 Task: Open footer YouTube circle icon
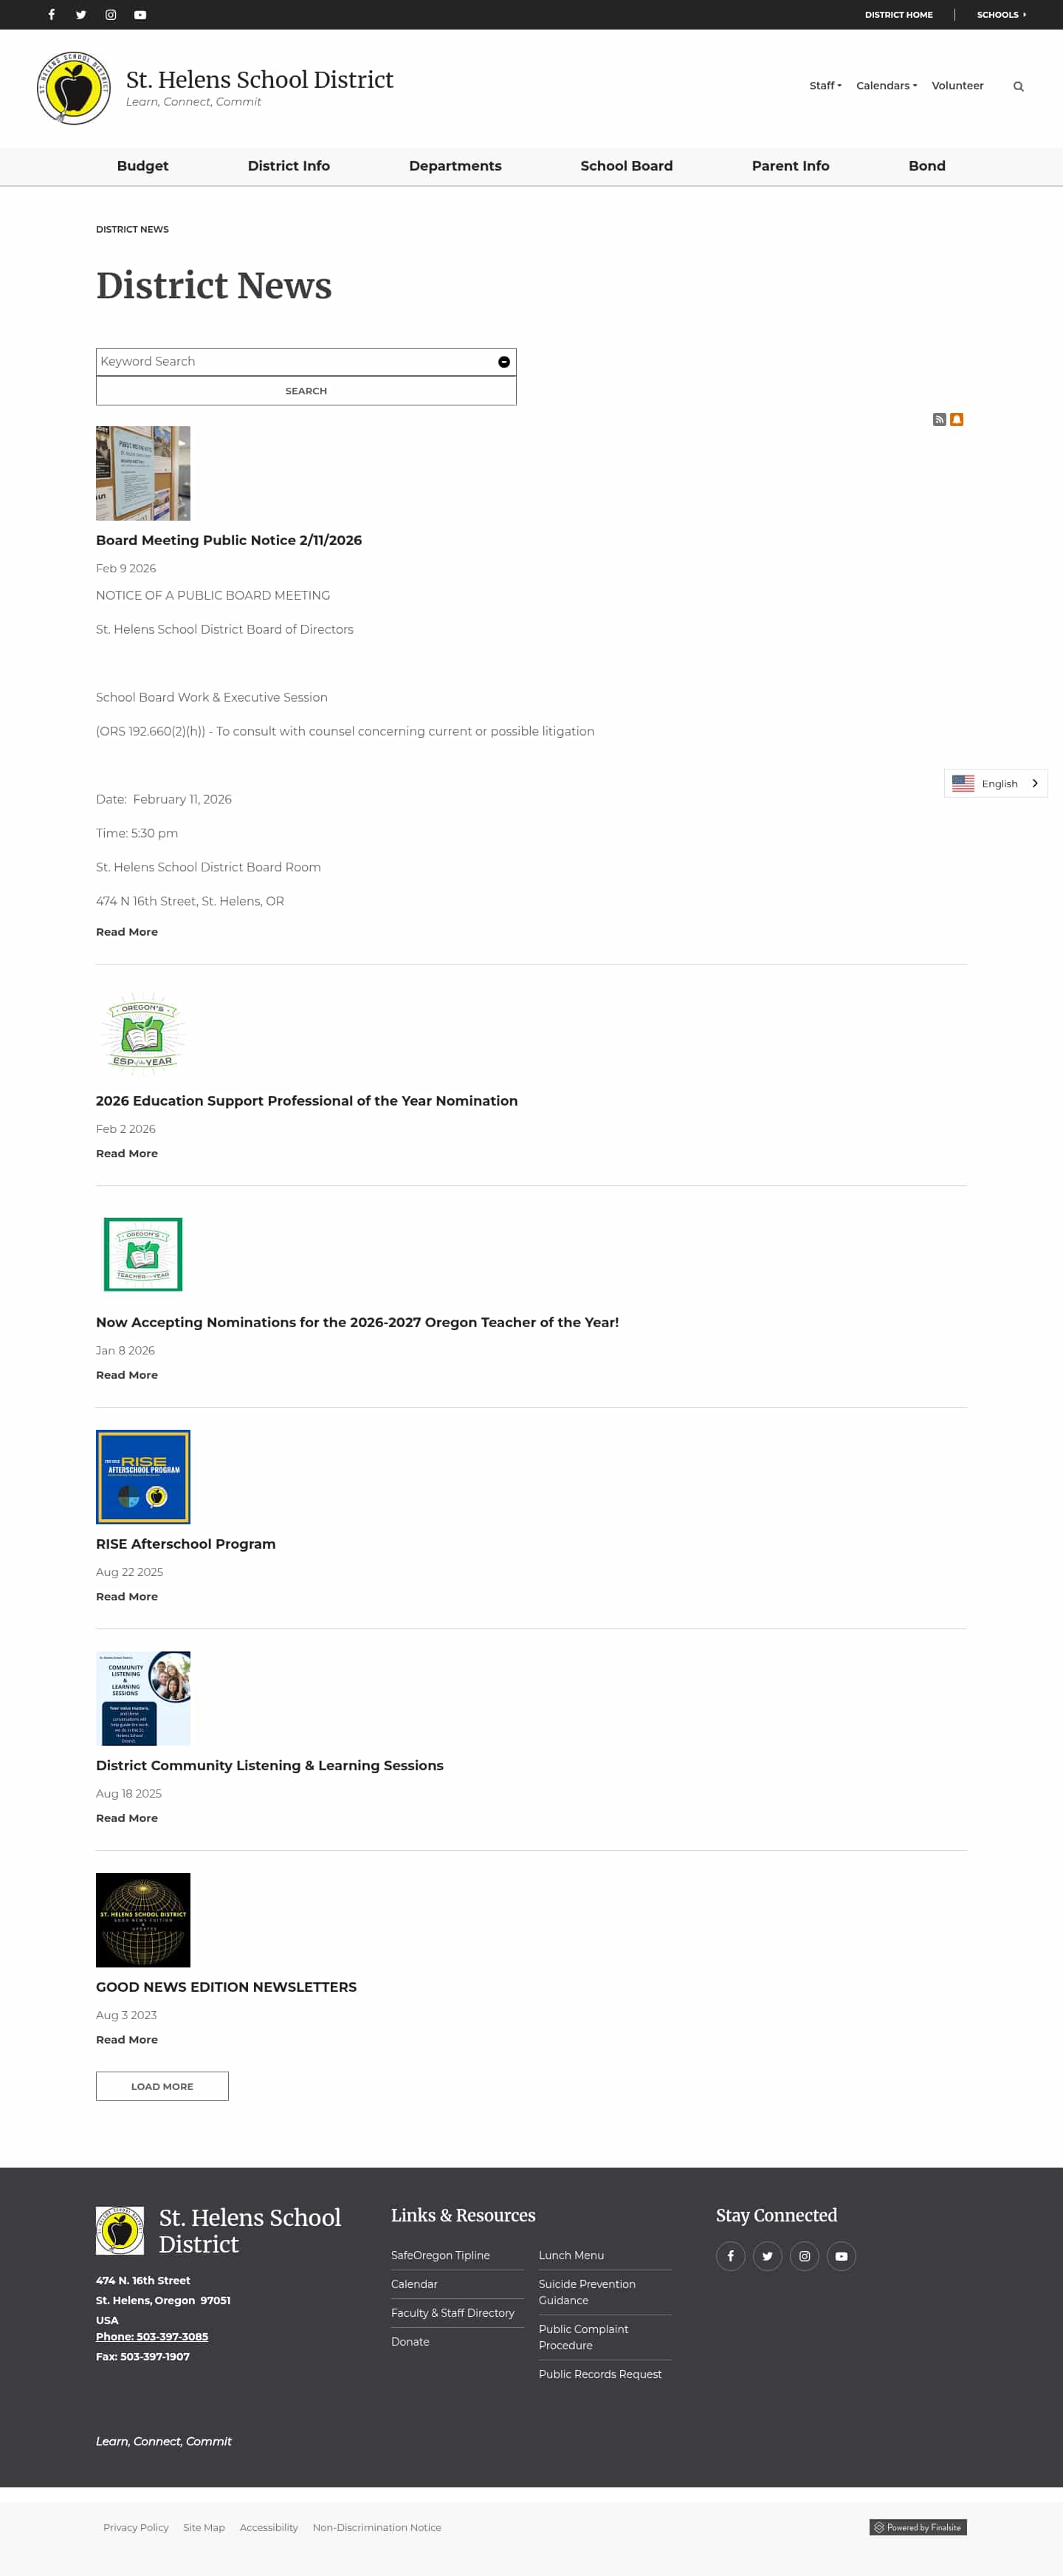tap(841, 2257)
